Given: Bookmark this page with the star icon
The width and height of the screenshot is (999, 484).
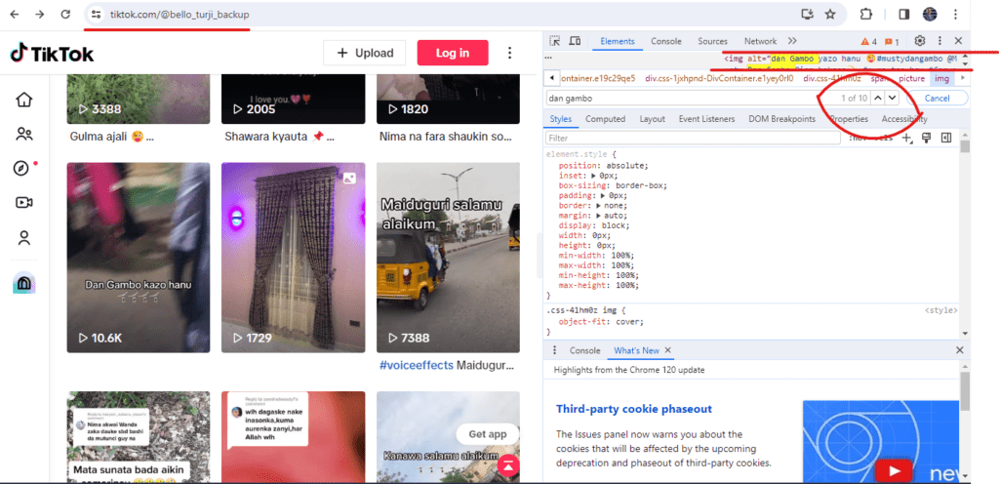Looking at the screenshot, I should click(x=830, y=14).
